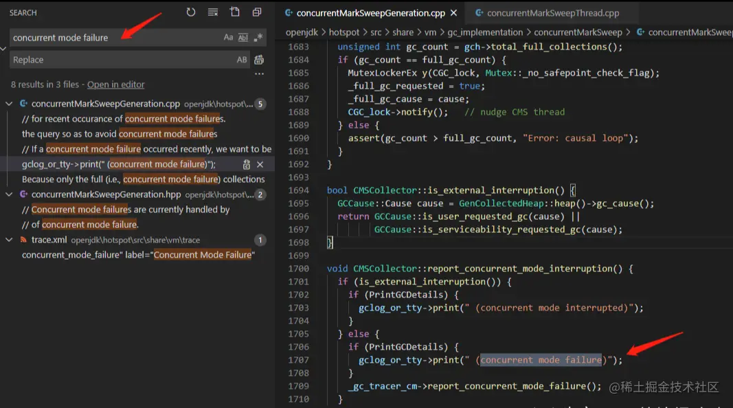The image size is (733, 408).
Task: Toggle Match Whole Word option
Action: click(243, 37)
